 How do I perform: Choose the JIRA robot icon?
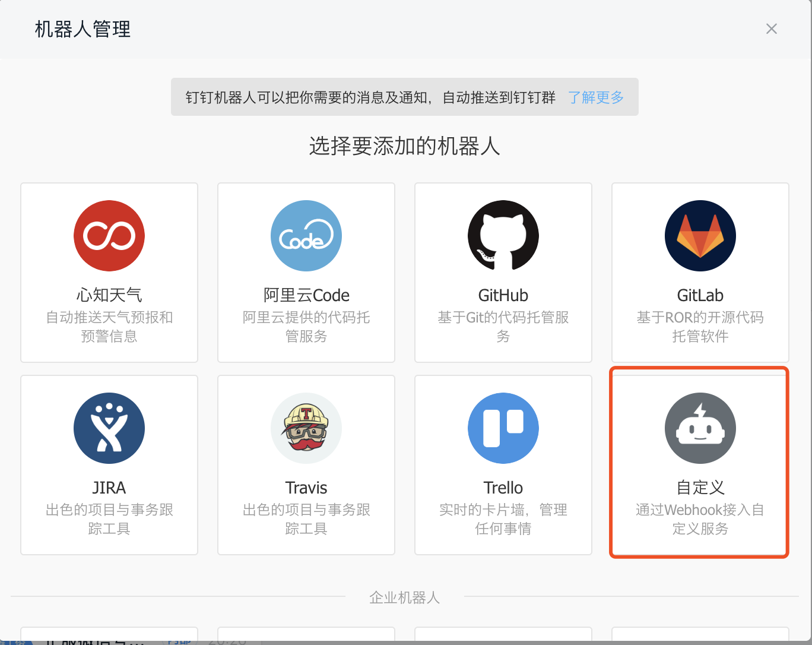[x=109, y=428]
